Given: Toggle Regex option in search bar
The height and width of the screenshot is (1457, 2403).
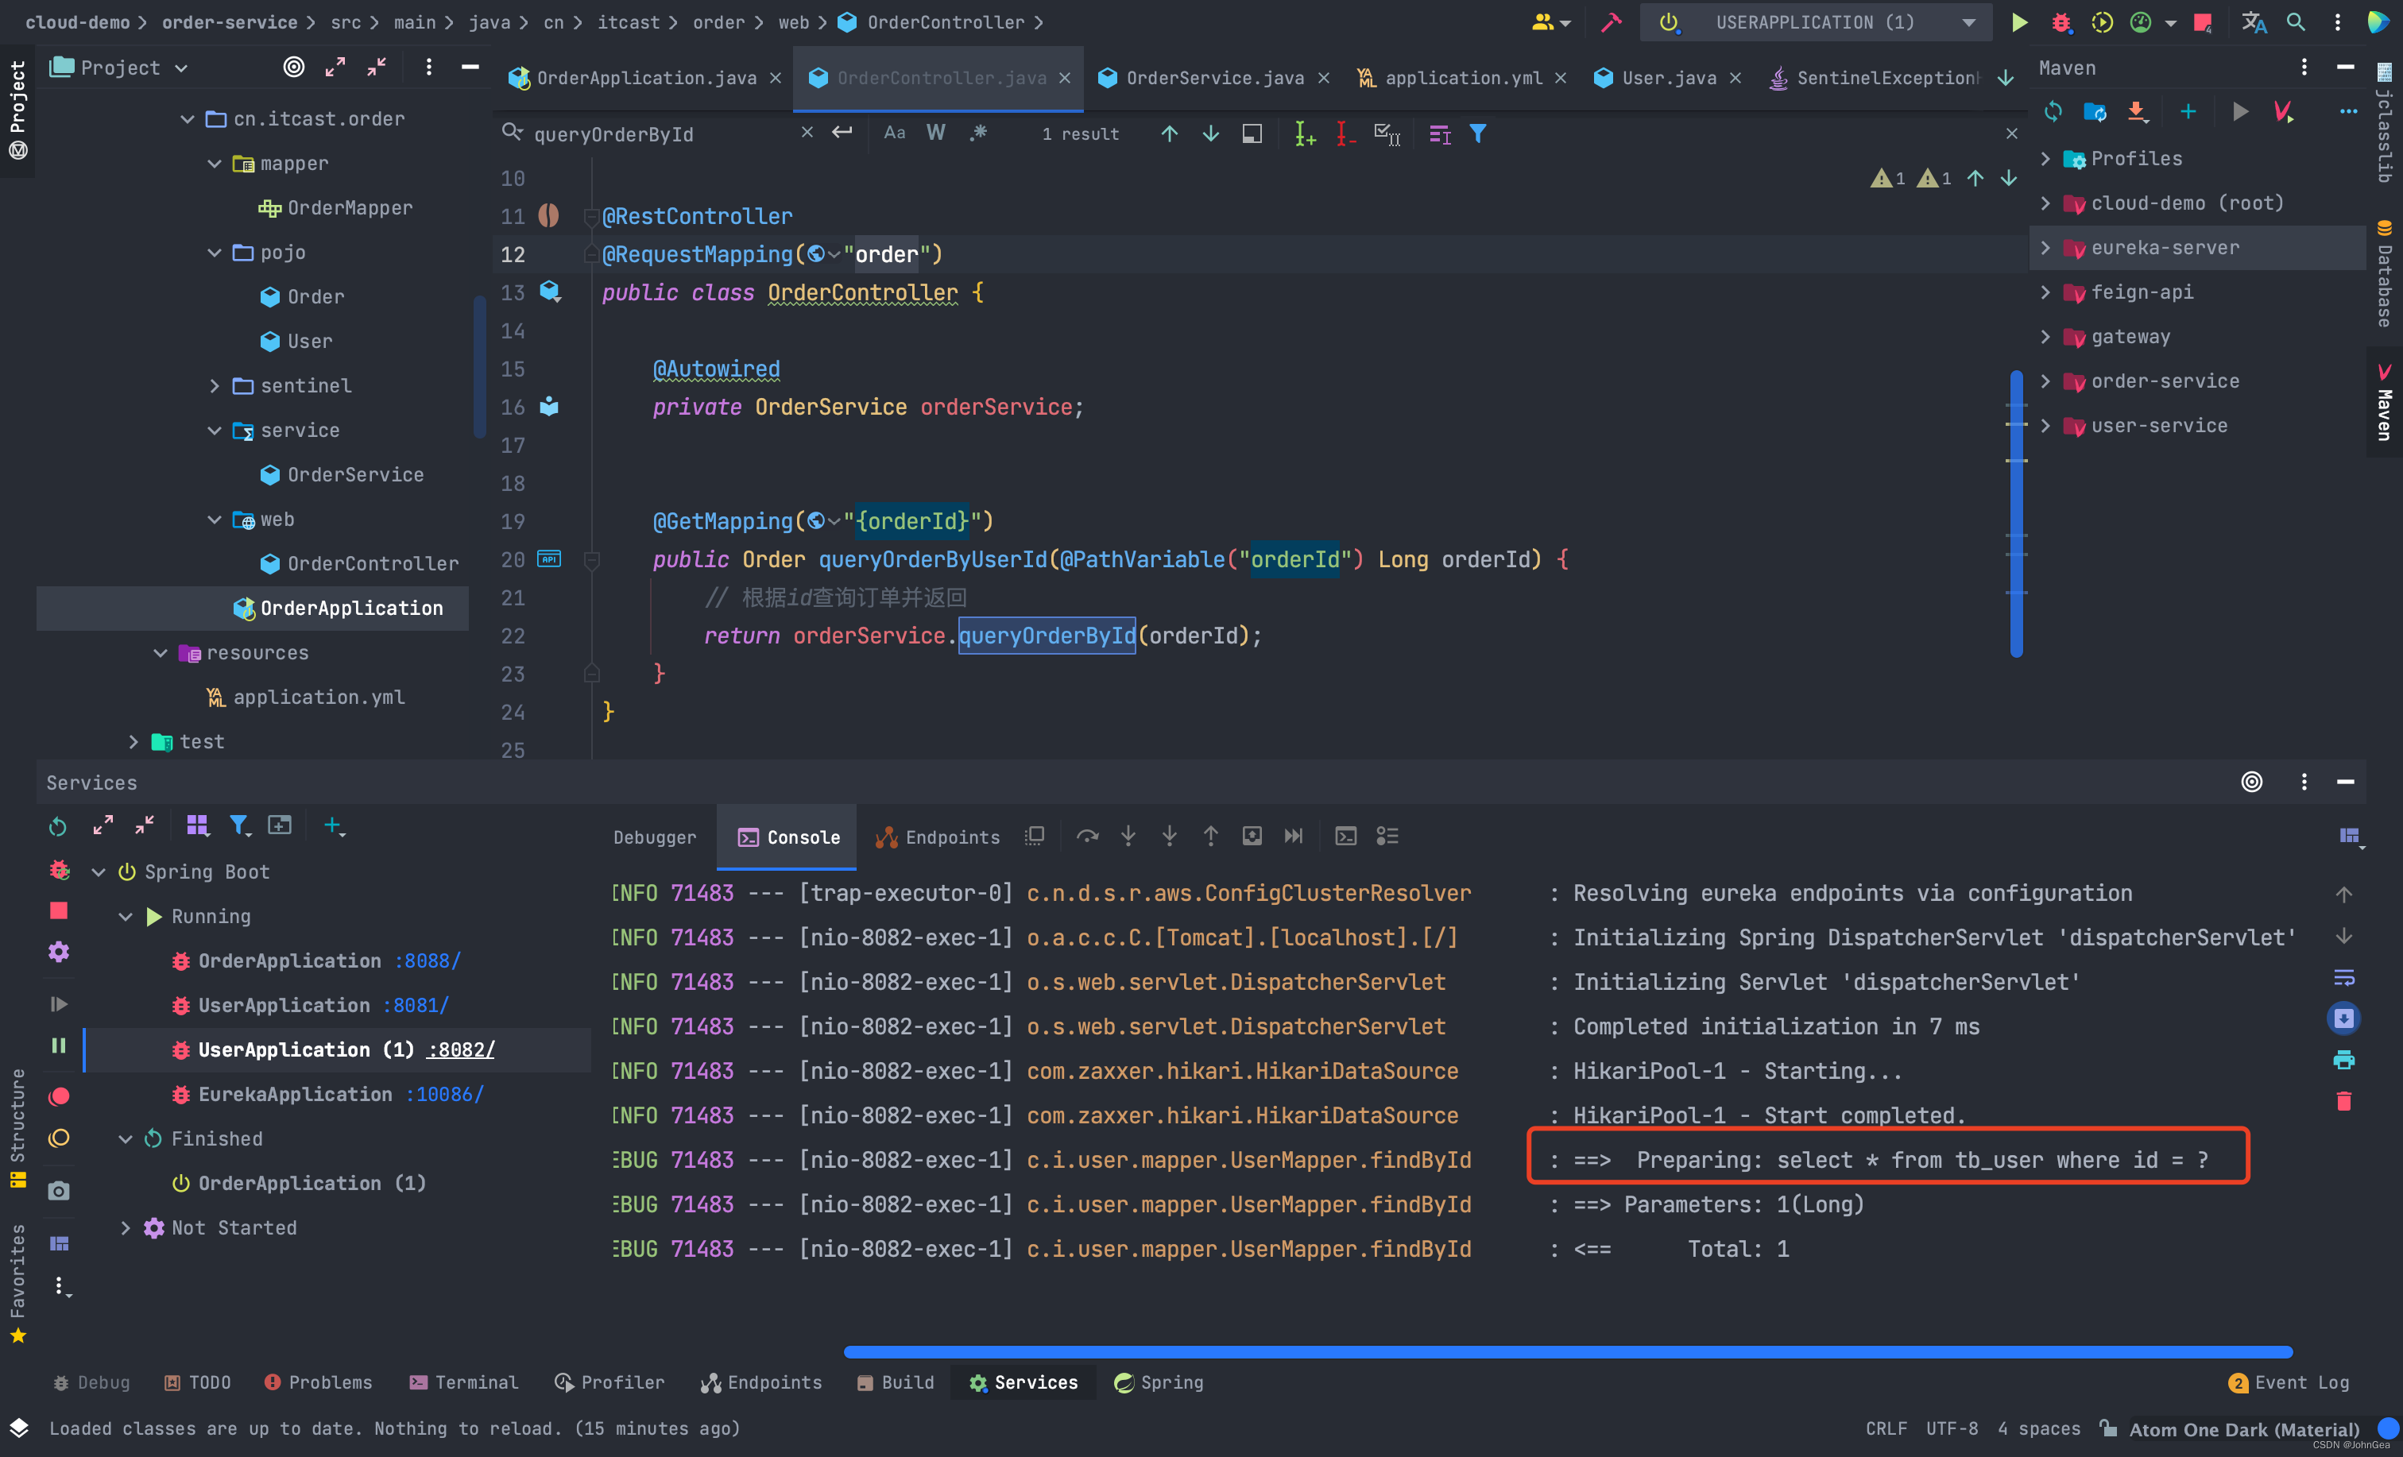Looking at the screenshot, I should pos(978,133).
